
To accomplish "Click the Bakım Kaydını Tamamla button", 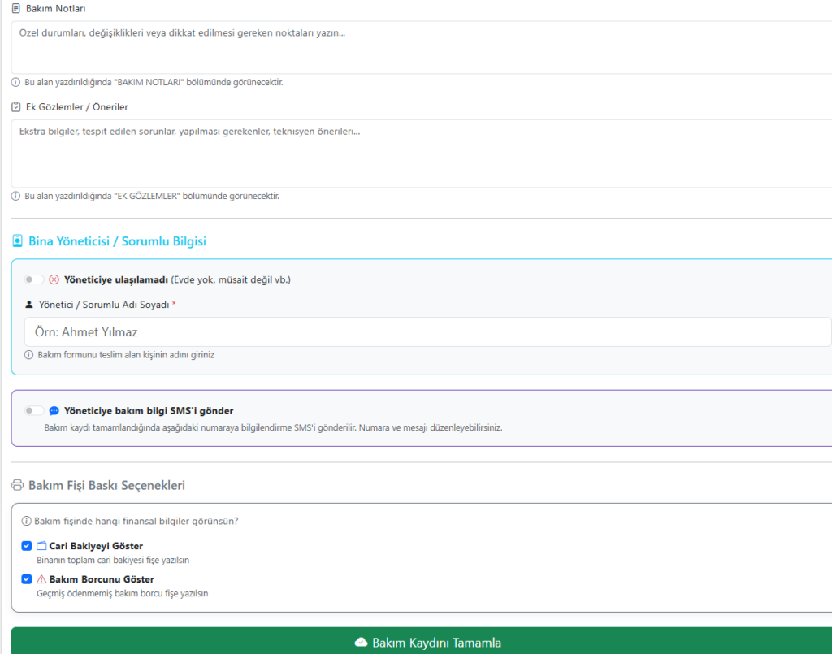I will point(422,641).
